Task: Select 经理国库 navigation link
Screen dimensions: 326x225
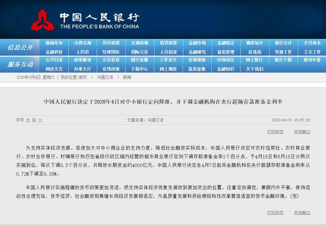Action: coord(111,52)
